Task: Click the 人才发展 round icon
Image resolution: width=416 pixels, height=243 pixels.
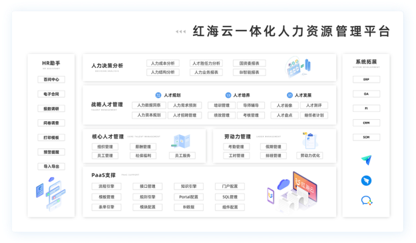Action: pos(290,95)
